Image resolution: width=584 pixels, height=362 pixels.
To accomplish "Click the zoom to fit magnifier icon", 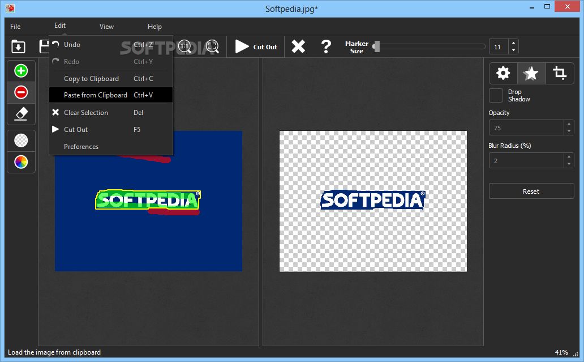I will [212, 46].
